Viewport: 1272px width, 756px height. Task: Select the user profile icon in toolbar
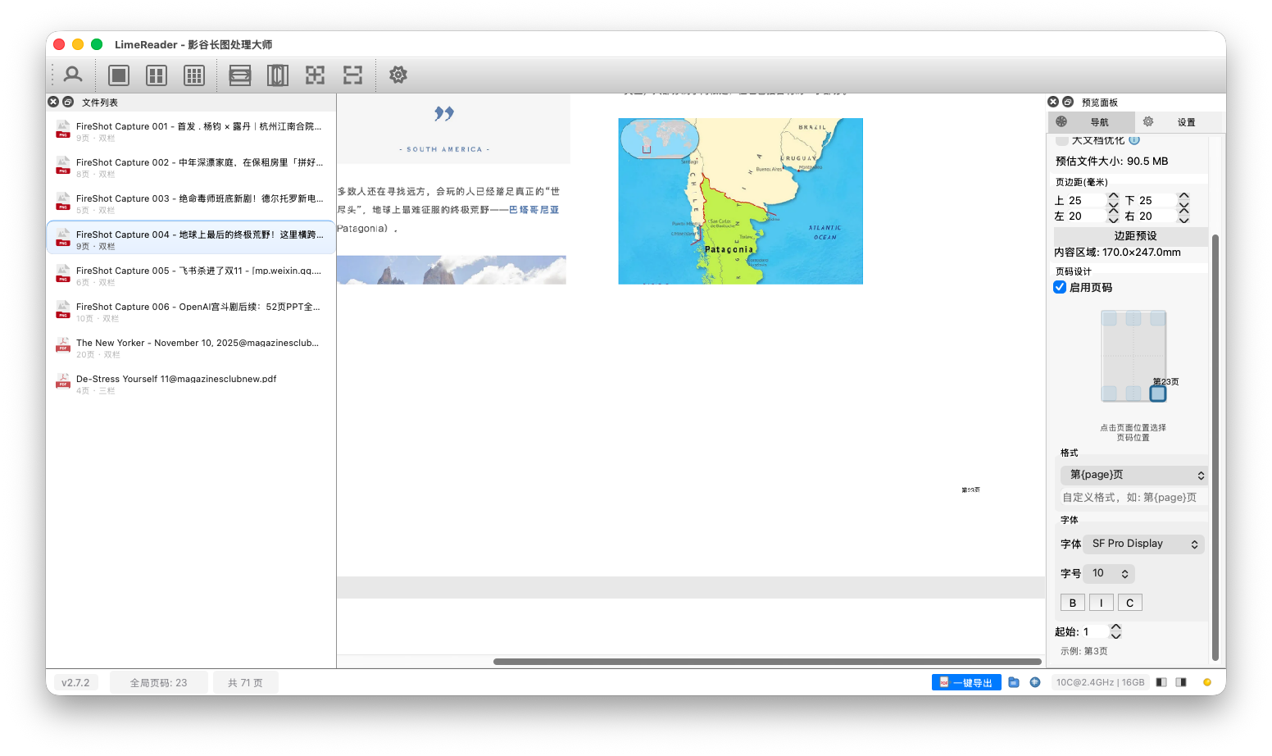(73, 75)
